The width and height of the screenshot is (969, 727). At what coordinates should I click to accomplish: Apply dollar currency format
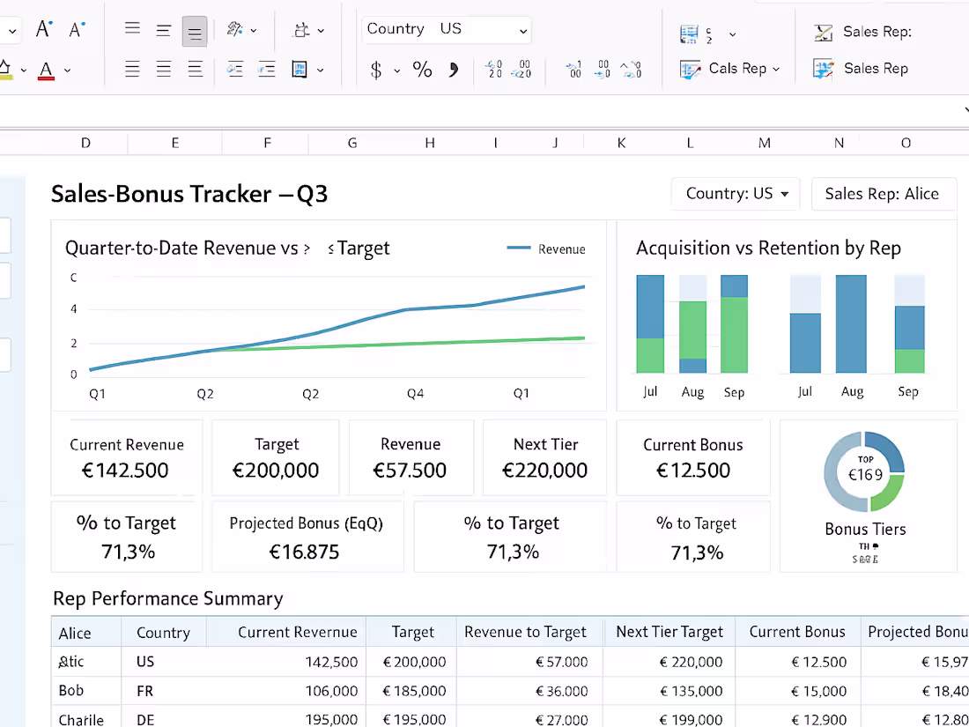(x=376, y=70)
